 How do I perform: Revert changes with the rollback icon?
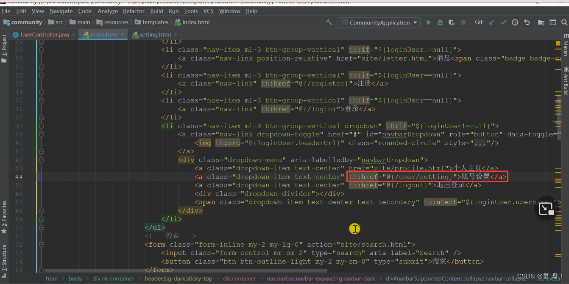(x=527, y=22)
